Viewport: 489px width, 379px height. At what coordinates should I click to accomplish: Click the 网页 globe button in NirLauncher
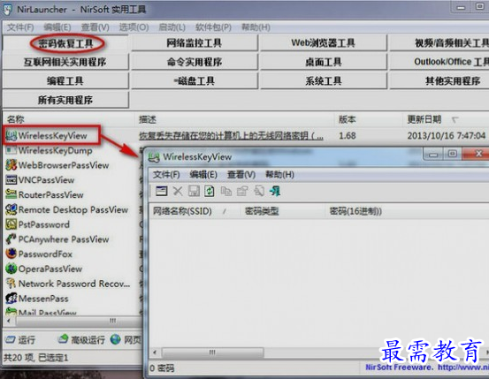click(126, 340)
